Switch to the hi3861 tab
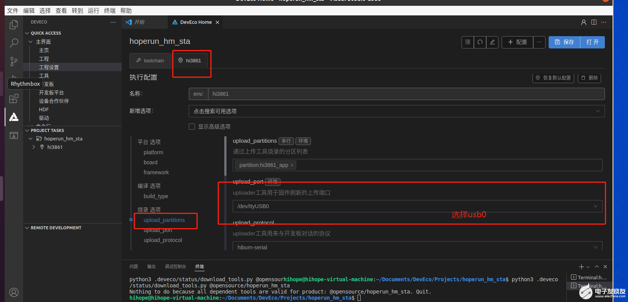The image size is (628, 302). click(190, 61)
